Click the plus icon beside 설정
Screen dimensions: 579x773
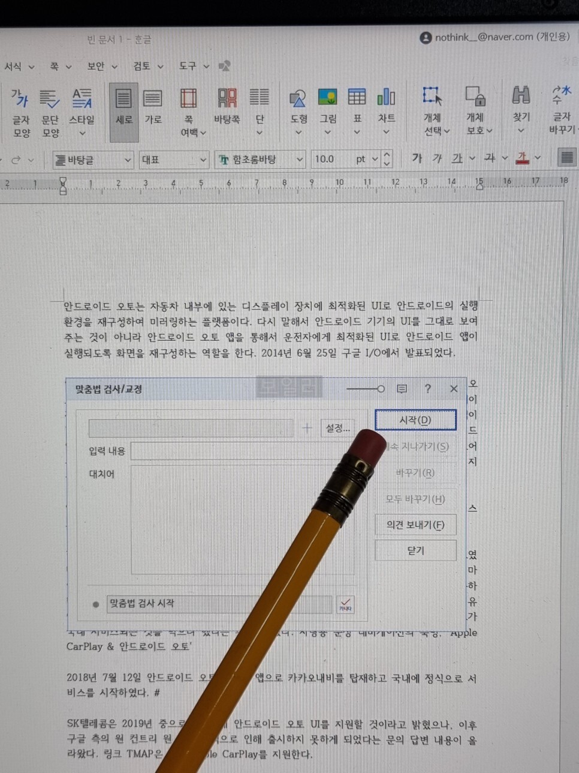pyautogui.click(x=307, y=428)
